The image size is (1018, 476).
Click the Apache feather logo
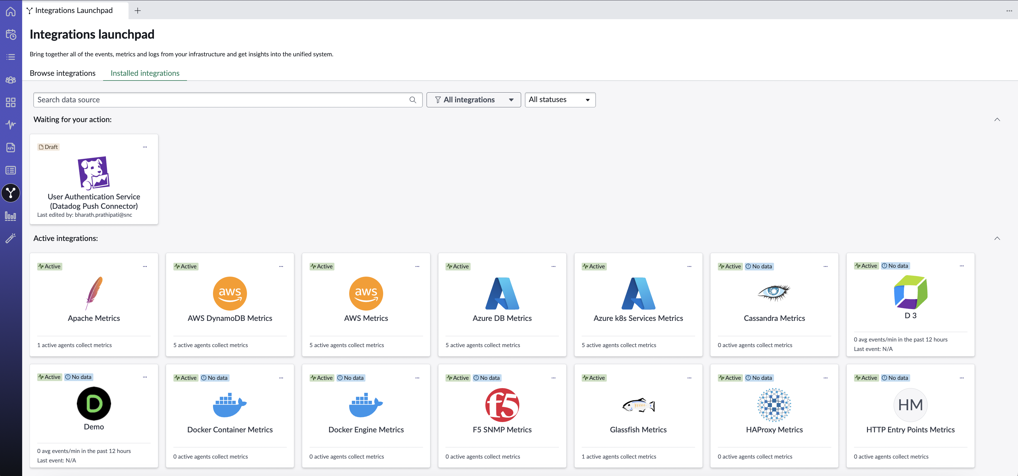(x=94, y=293)
